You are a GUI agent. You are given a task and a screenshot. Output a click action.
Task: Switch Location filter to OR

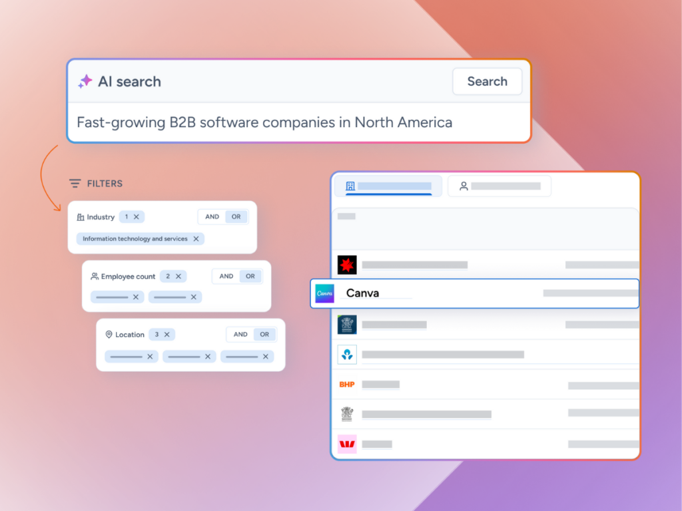pyautogui.click(x=264, y=335)
